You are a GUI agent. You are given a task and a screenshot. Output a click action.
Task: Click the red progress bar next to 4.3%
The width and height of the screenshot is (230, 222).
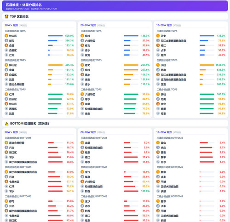[x=207, y=162]
